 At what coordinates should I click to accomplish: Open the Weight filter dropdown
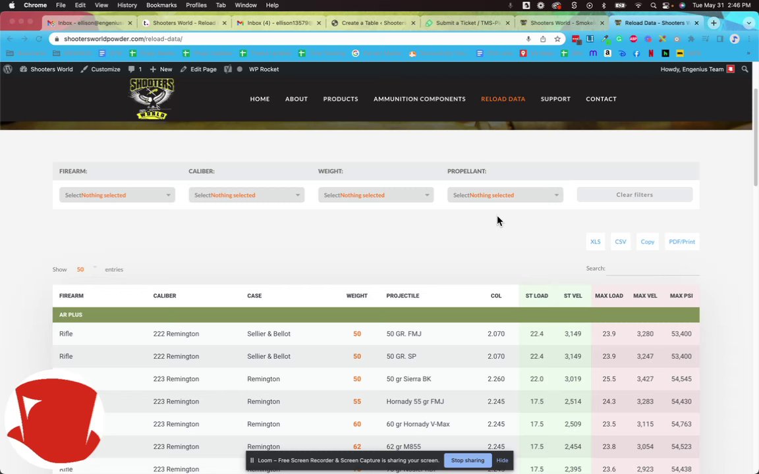click(376, 195)
